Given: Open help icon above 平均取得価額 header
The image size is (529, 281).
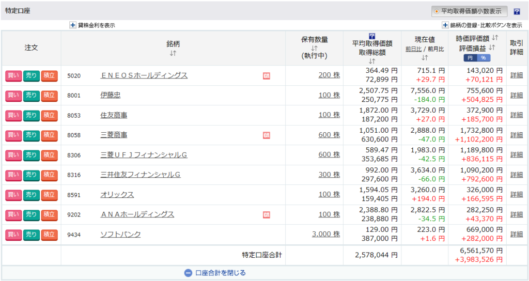Looking at the screenshot, I should [x=372, y=36].
